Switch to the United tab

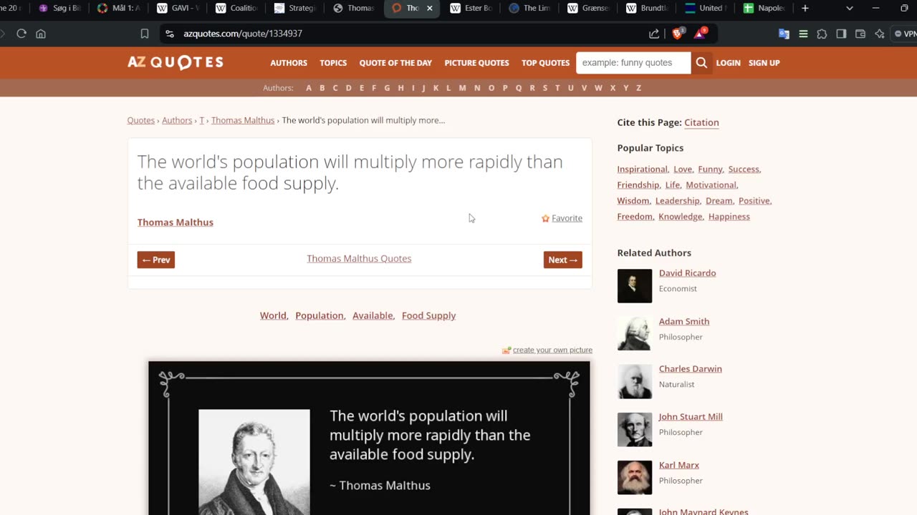tap(707, 9)
